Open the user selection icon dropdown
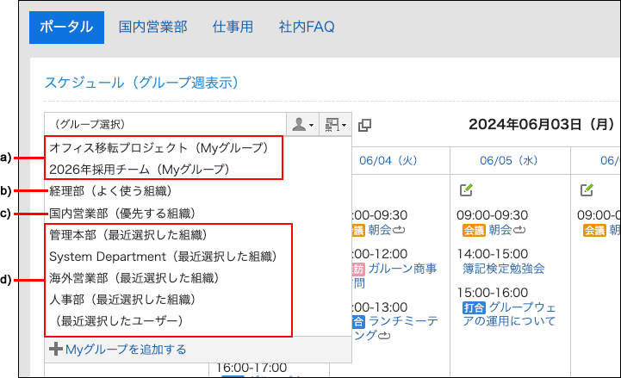This screenshot has width=621, height=378. click(x=302, y=125)
